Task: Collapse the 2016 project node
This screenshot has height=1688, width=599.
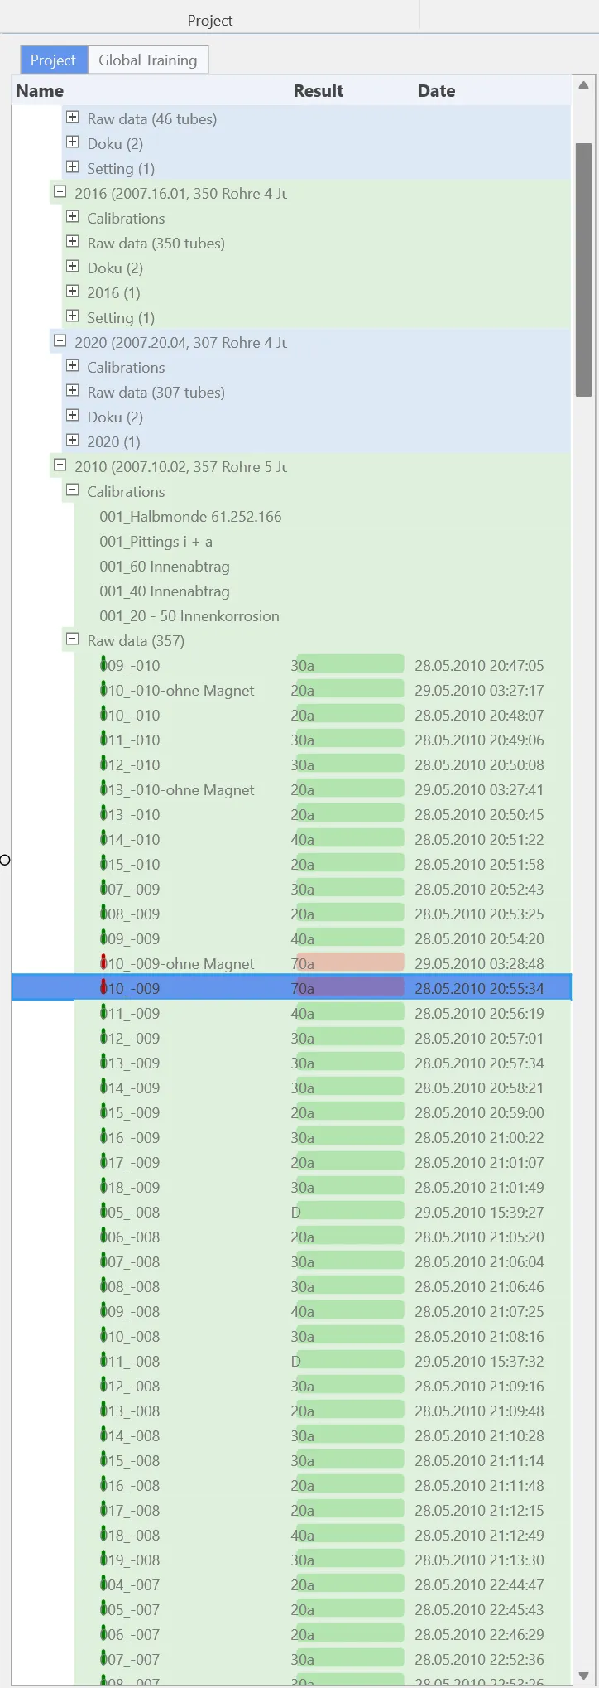Action: click(x=60, y=192)
